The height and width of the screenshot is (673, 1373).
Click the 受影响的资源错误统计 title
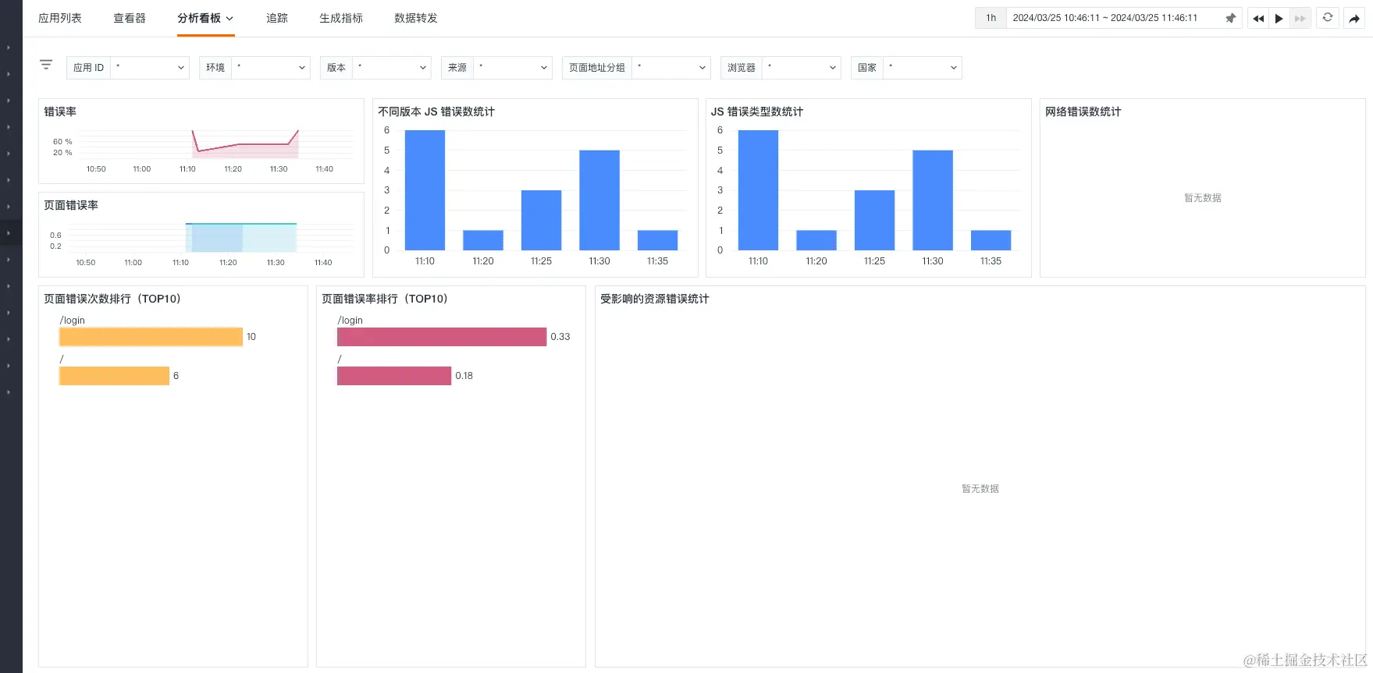[655, 299]
